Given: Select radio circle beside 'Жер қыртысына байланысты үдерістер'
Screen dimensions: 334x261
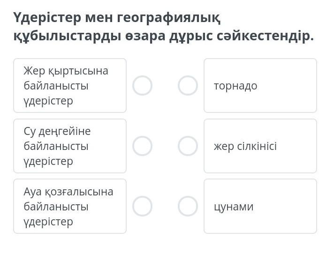Looking at the screenshot, I should [142, 86].
